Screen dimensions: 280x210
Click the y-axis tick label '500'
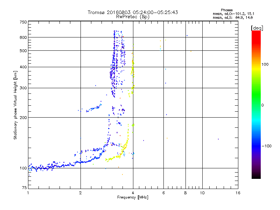click(23, 51)
